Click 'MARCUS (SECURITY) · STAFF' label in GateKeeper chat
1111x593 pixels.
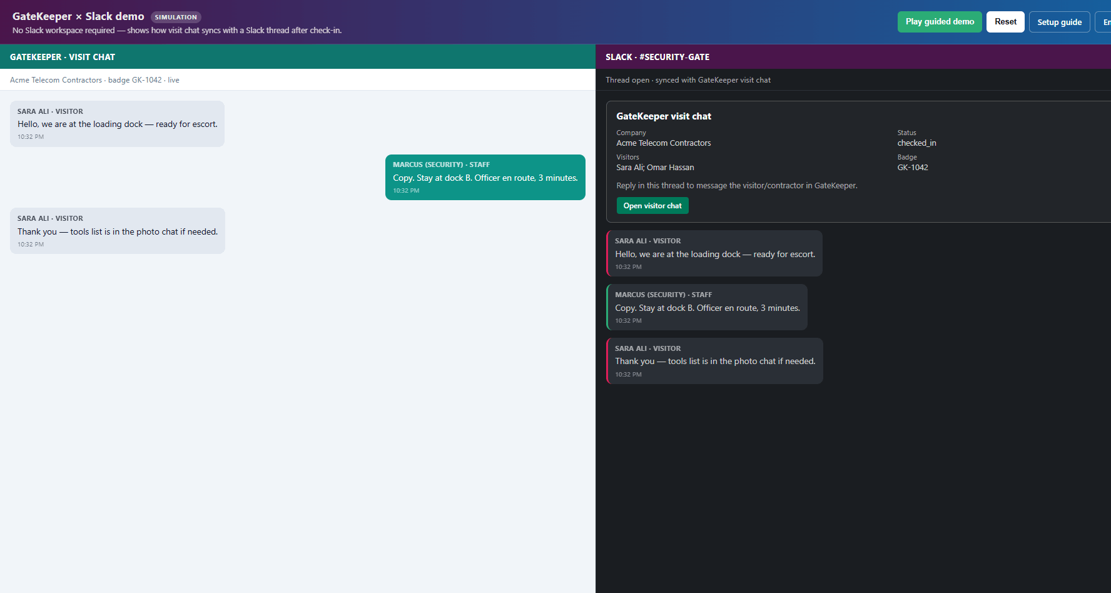pyautogui.click(x=441, y=165)
